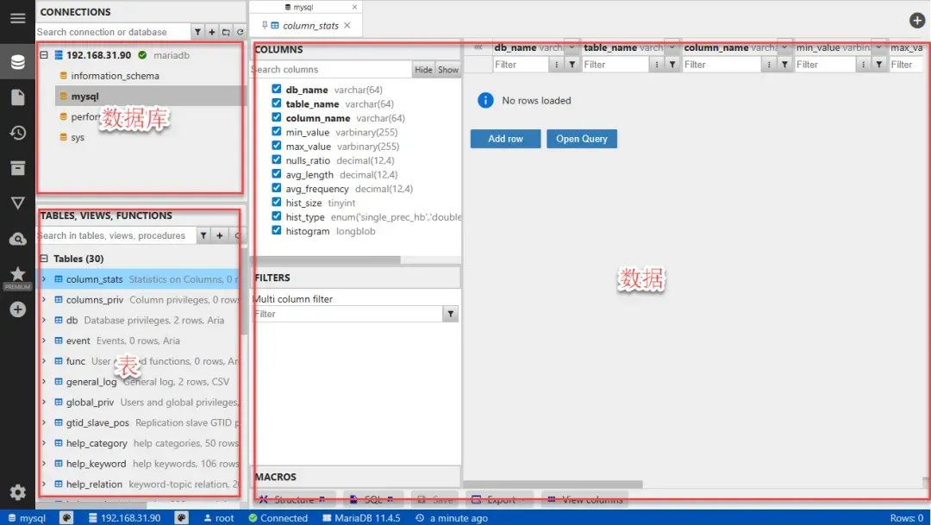The image size is (931, 525).
Task: Uncheck the avg_frequency column checkbox
Action: pos(276,188)
